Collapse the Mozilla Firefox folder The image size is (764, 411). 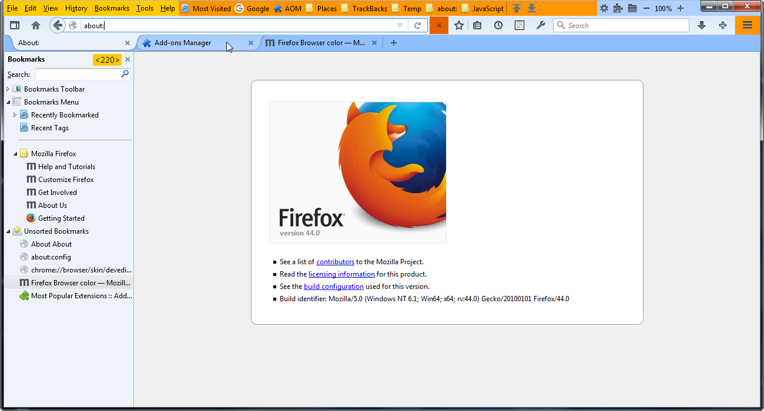pyautogui.click(x=15, y=154)
